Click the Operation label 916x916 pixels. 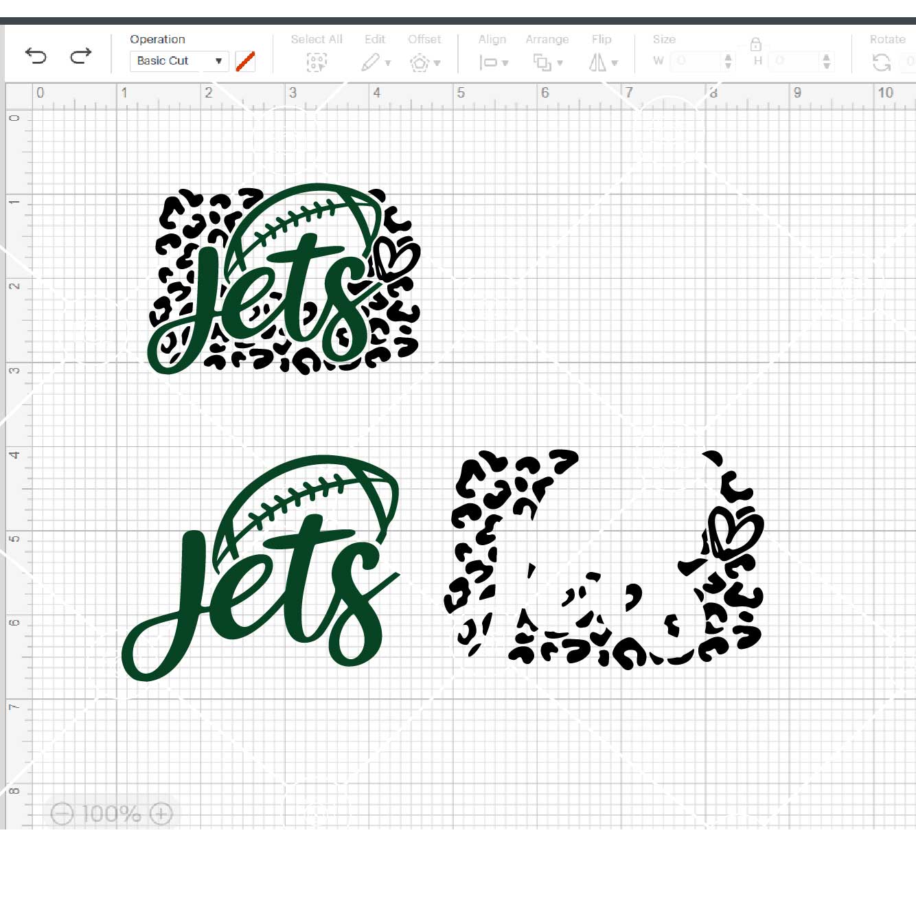(x=157, y=39)
